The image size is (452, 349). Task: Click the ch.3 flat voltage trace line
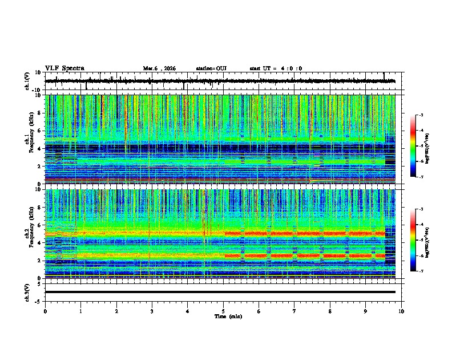(220, 292)
